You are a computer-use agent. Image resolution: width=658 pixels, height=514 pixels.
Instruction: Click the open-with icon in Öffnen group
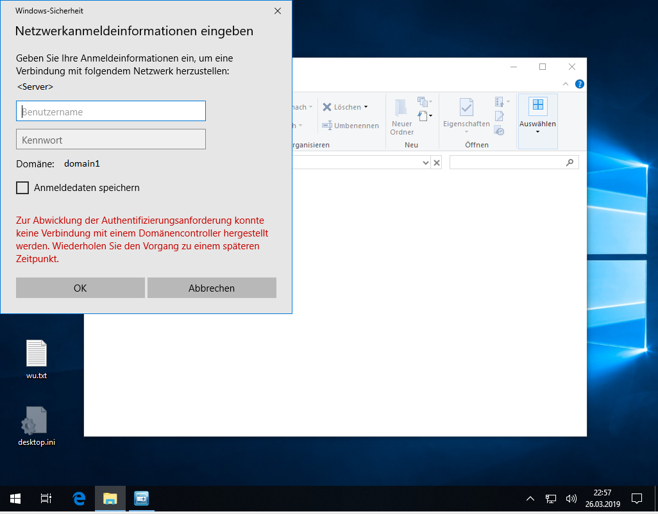click(500, 102)
